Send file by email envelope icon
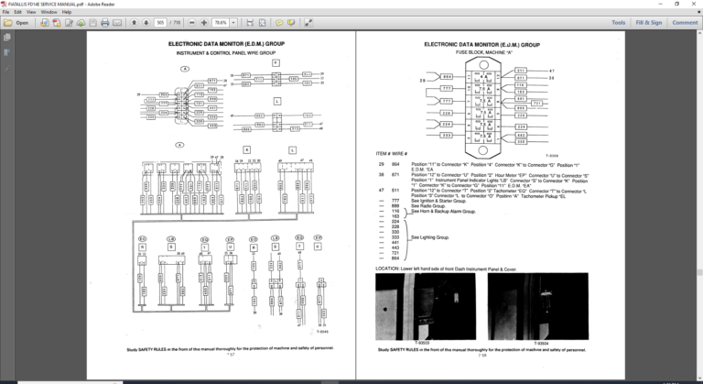The height and width of the screenshot is (384, 703). [117, 22]
